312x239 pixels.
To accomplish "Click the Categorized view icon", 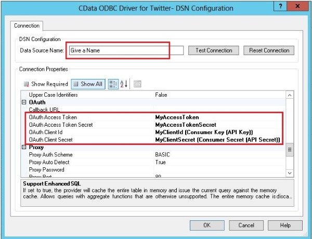I will tap(113, 84).
